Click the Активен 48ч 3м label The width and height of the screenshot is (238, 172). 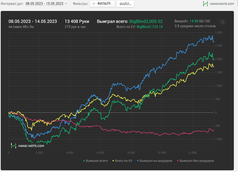(21, 27)
